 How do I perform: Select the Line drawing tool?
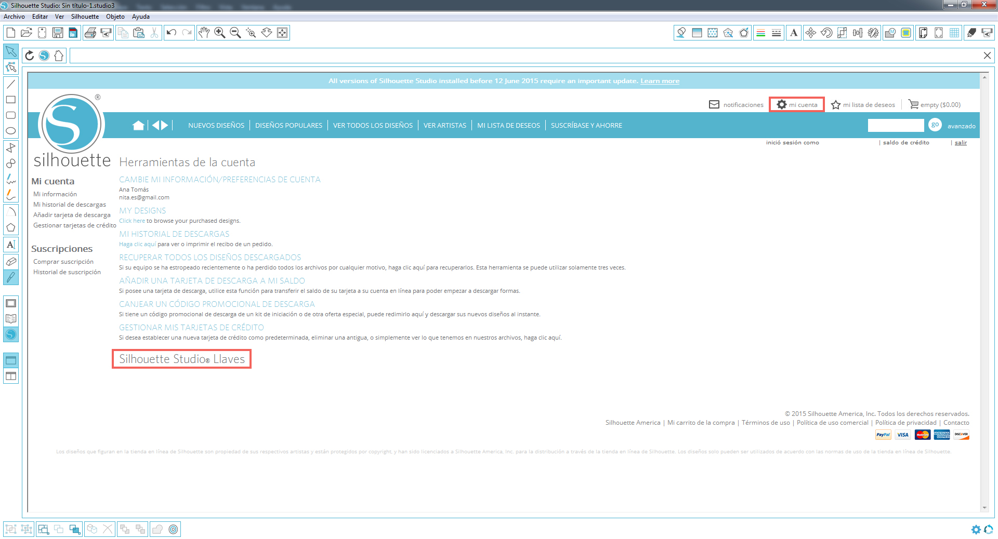pyautogui.click(x=11, y=84)
